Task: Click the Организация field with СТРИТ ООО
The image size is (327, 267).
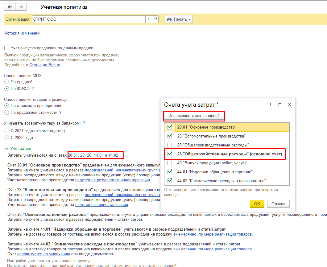Action: 89,19
